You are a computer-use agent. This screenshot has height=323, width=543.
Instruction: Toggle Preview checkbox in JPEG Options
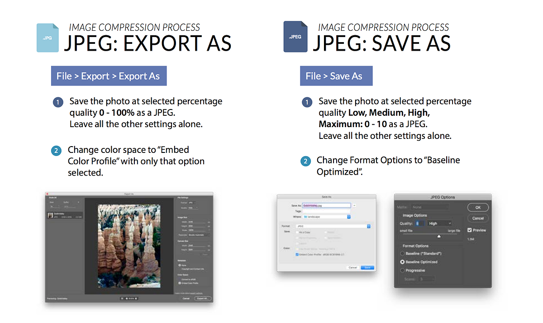coord(470,230)
